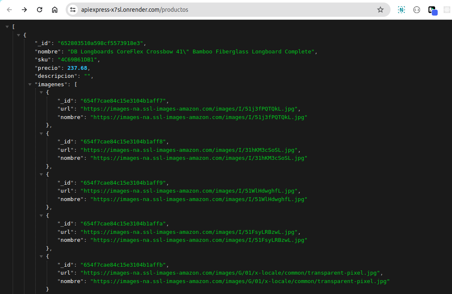View site information icon in address bar
This screenshot has width=452, height=294.
click(73, 10)
